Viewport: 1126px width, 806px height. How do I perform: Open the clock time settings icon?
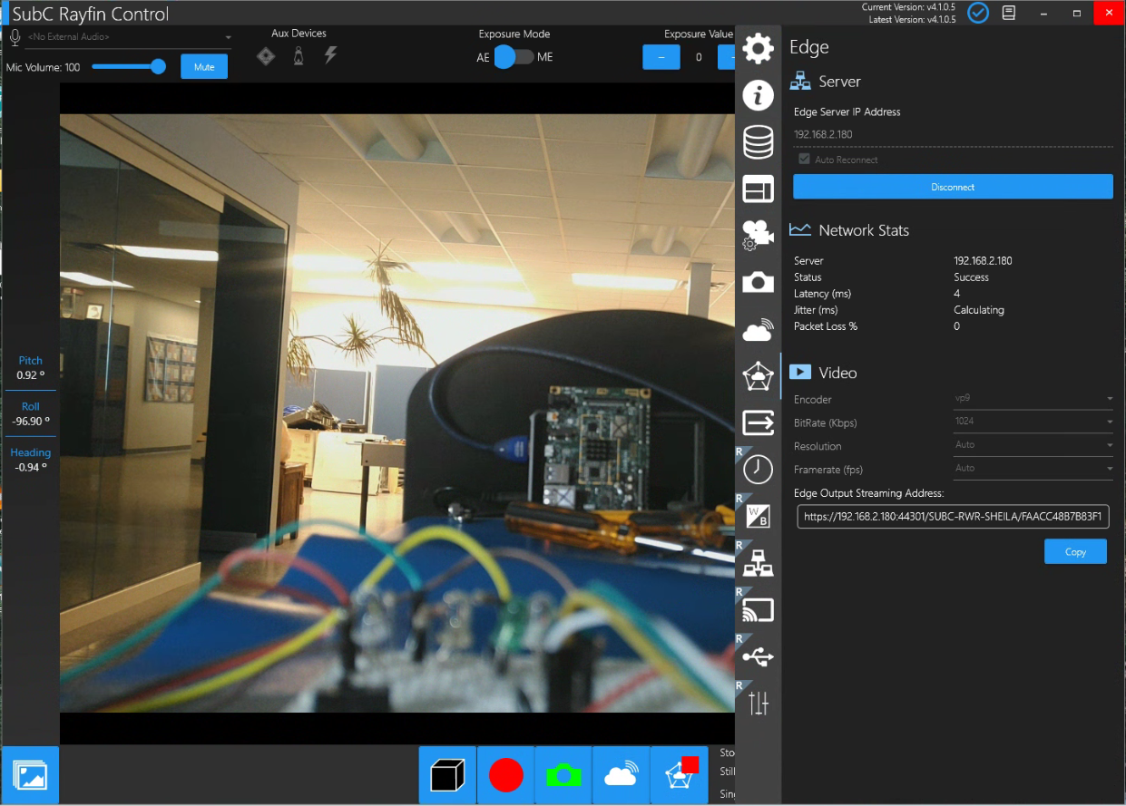coord(758,469)
